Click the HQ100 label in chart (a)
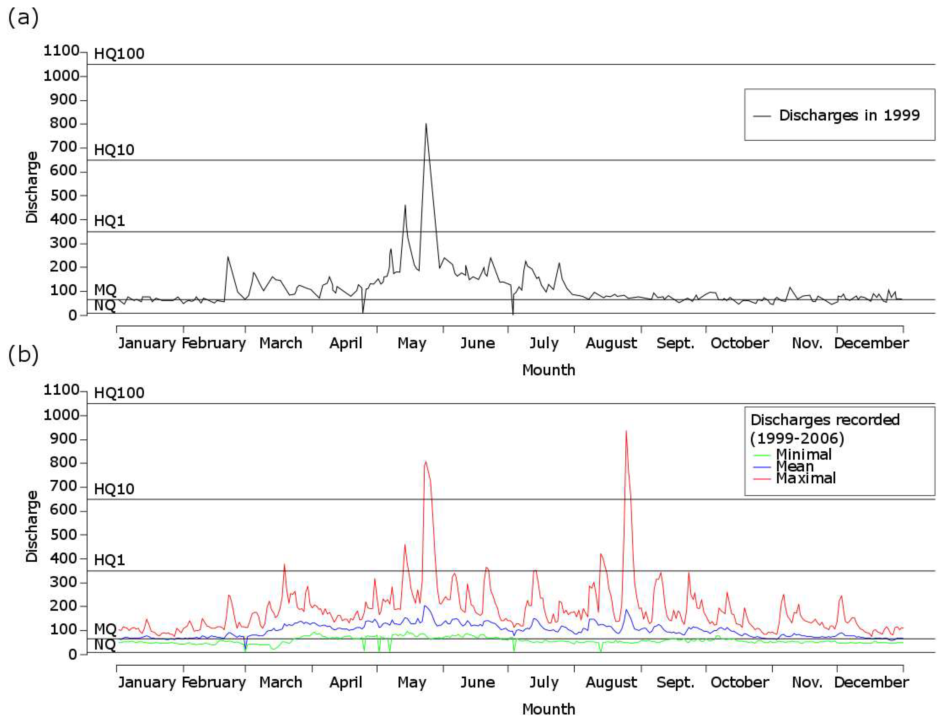Image resolution: width=944 pixels, height=723 pixels. (119, 54)
